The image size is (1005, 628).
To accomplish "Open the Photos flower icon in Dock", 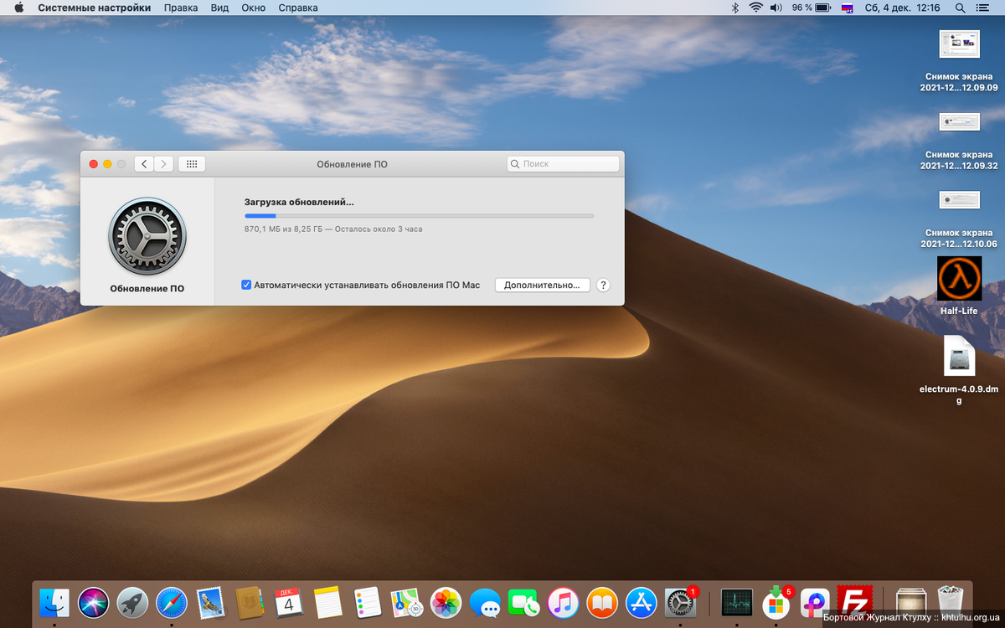I will pos(446,602).
